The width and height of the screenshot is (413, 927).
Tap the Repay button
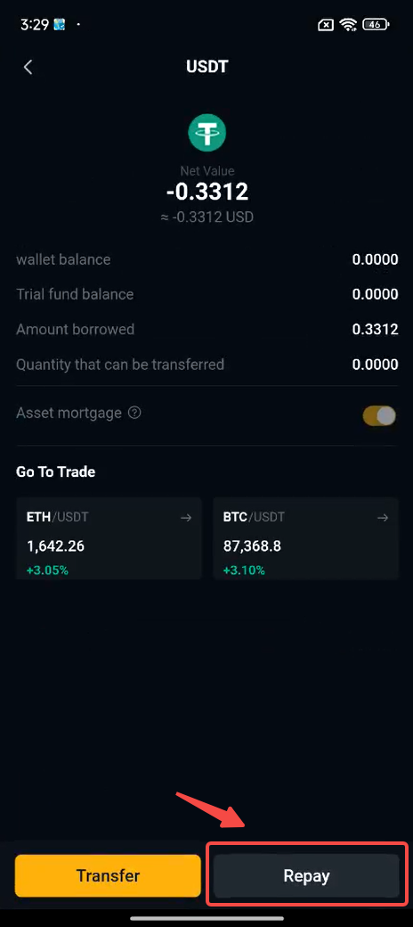[306, 875]
